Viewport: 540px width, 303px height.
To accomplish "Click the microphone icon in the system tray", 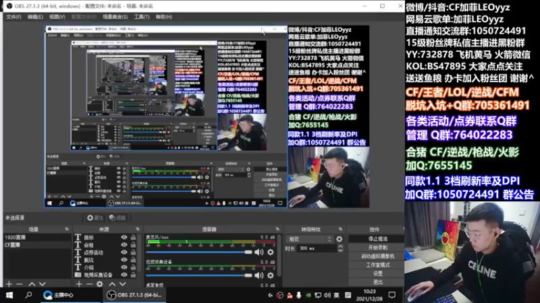I will click(x=298, y=295).
